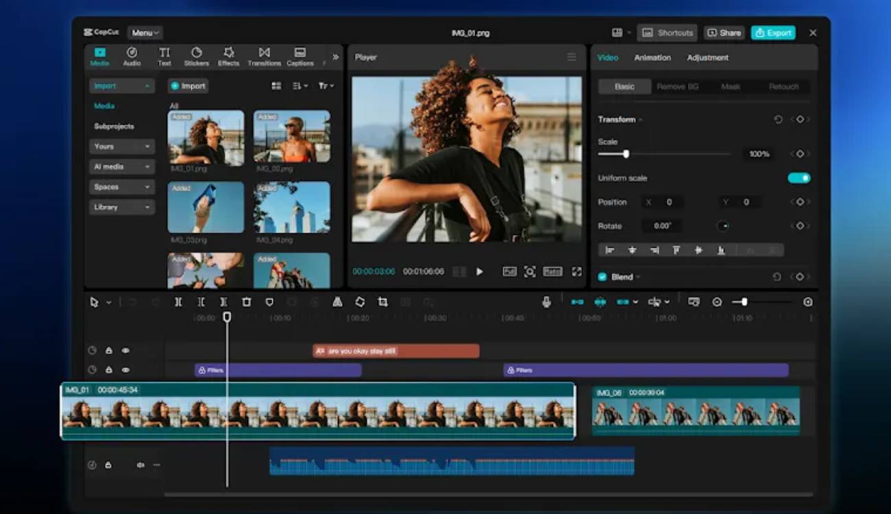Toggle auto snapping in timeline toolbar
Screen dimensions: 891x514
point(600,302)
